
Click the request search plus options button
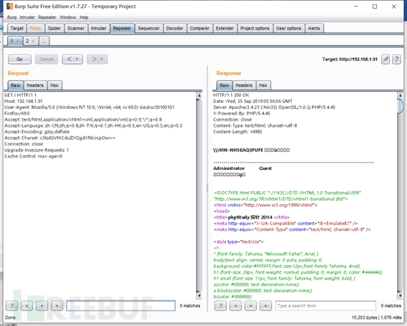[x=42, y=305]
